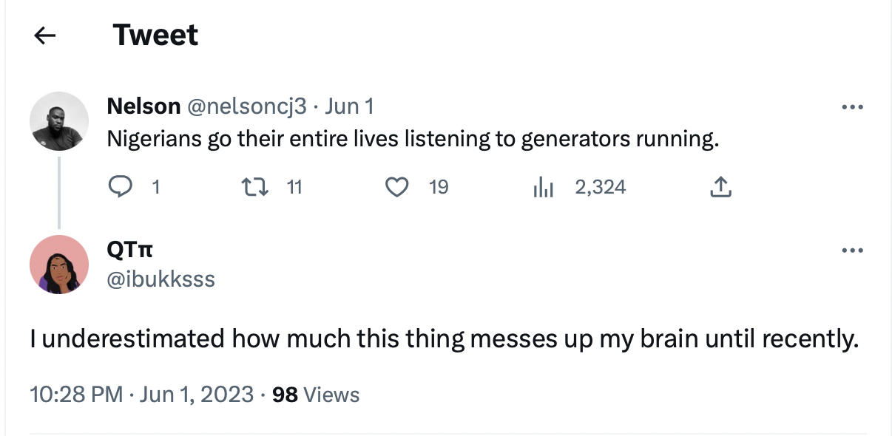
Task: Open analytics bar-chart icon on Nelson's tweet
Action: point(543,188)
